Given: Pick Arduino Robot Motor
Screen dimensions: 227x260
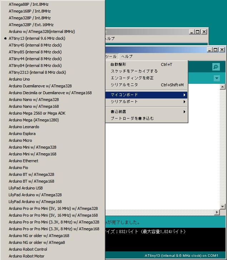Looking at the screenshot, I should tap(53, 256).
